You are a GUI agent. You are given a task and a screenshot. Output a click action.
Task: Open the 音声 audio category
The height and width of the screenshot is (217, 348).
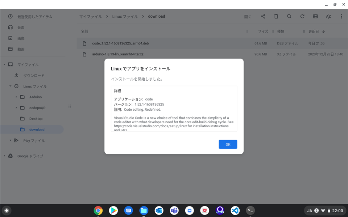[21, 27]
